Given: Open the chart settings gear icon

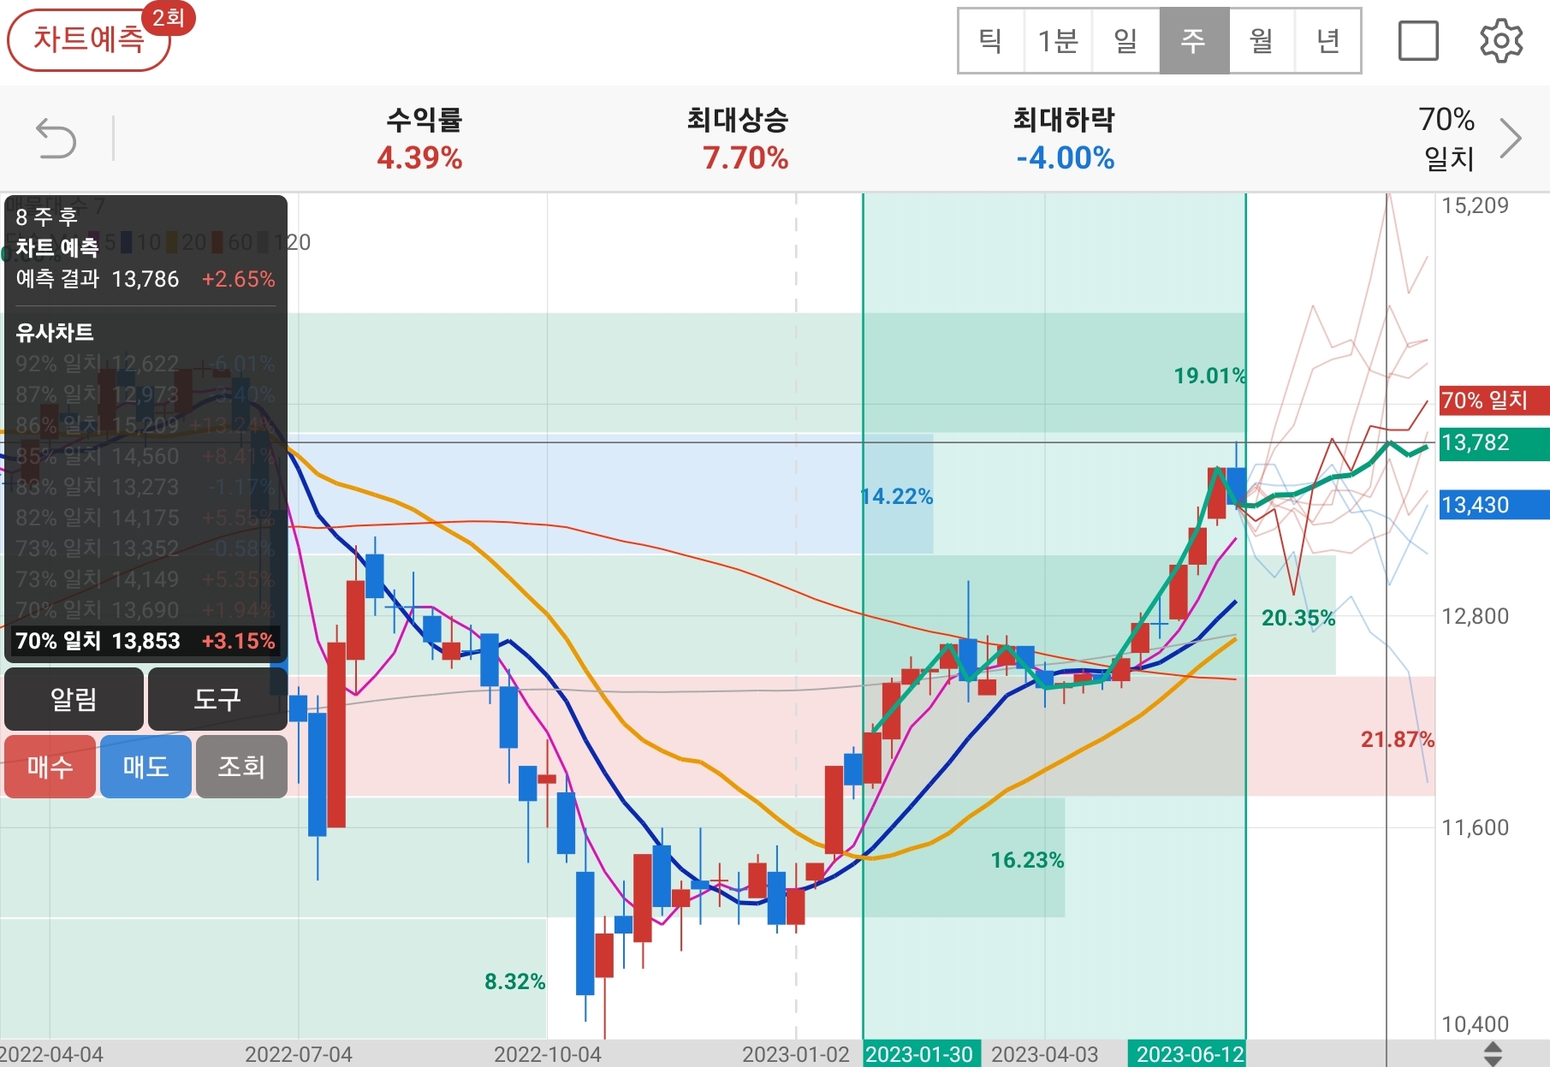Looking at the screenshot, I should pyautogui.click(x=1501, y=40).
